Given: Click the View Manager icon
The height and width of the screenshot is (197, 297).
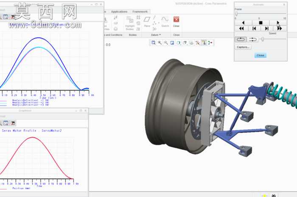Looking at the screenshot, I should click(191, 43).
